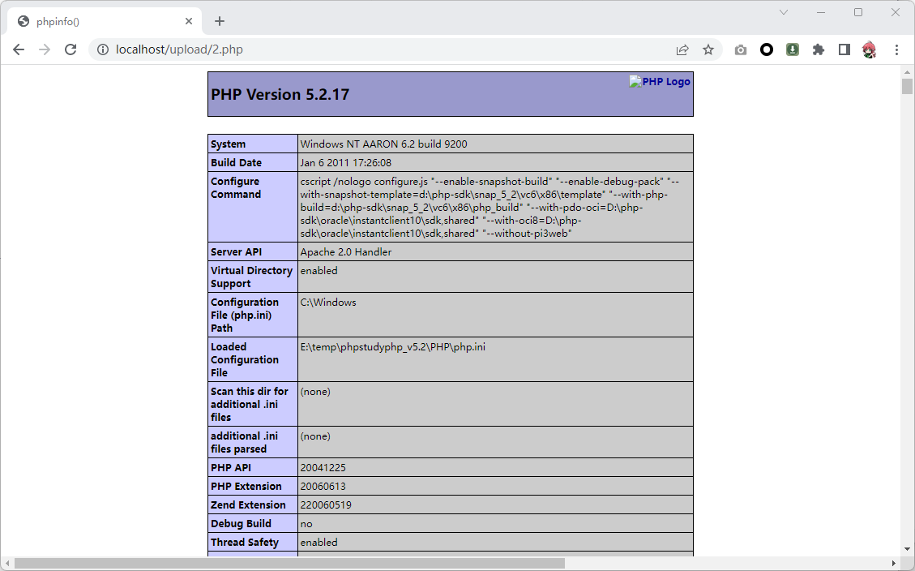Click the address bar URL field
This screenshot has height=571, width=915.
[x=389, y=49]
